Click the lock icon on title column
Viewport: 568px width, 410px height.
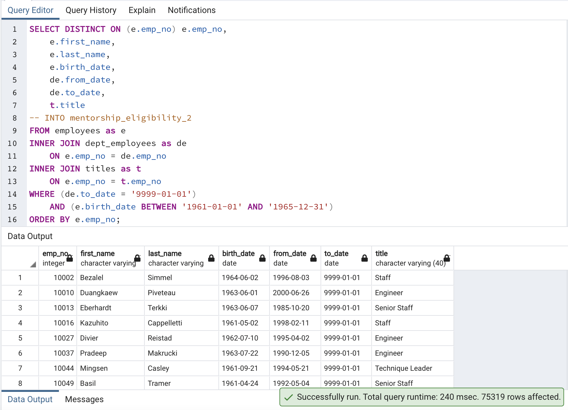click(x=447, y=259)
